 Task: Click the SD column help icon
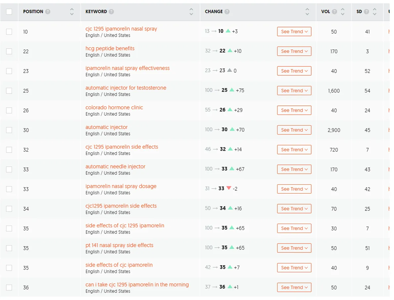point(367,12)
